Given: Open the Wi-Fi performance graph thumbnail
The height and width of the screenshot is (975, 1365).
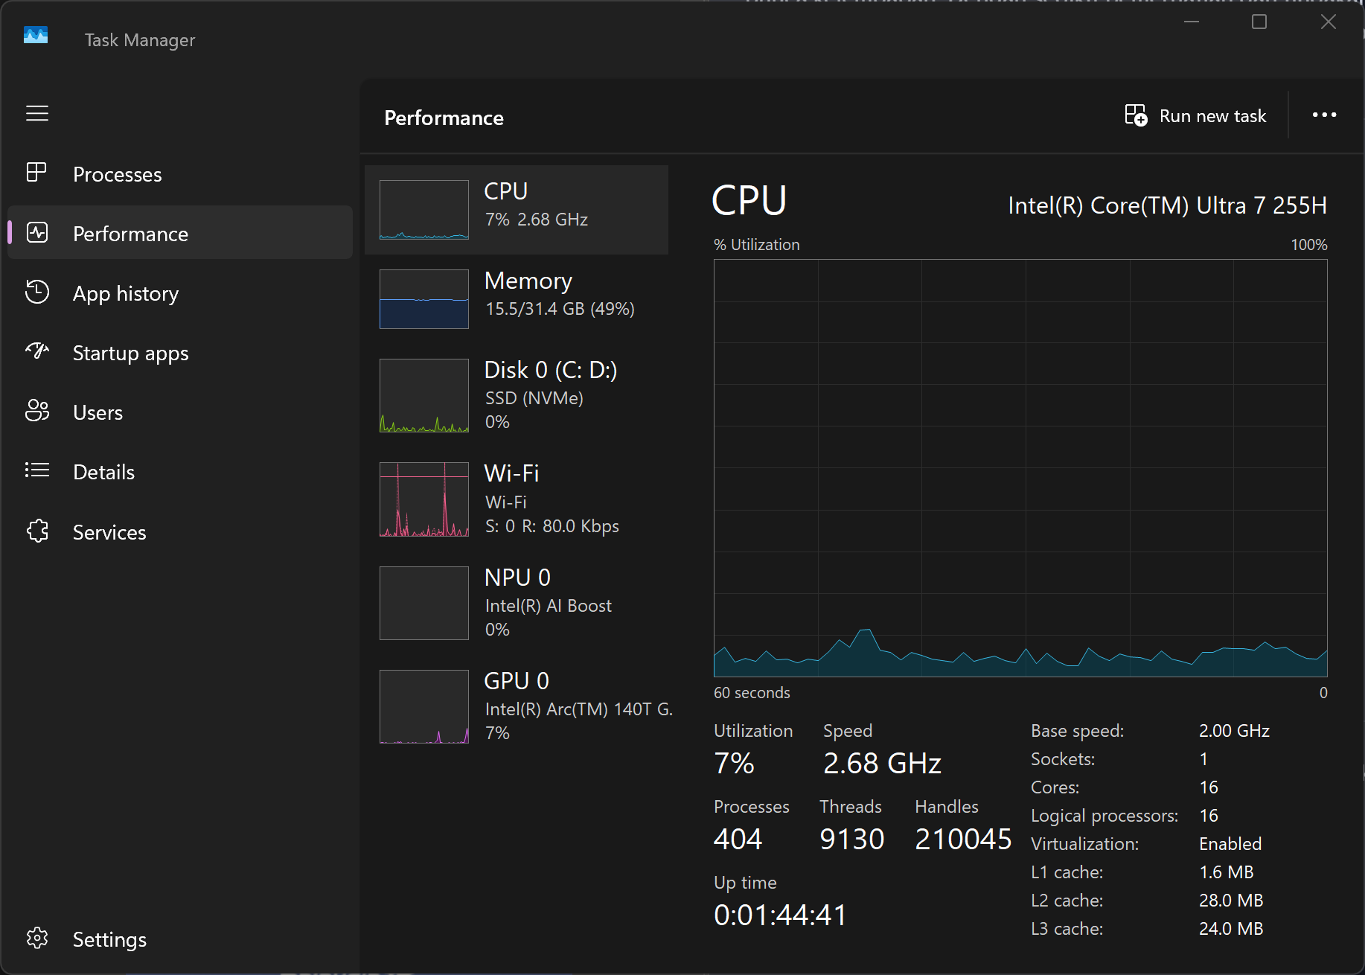Looking at the screenshot, I should tap(424, 499).
